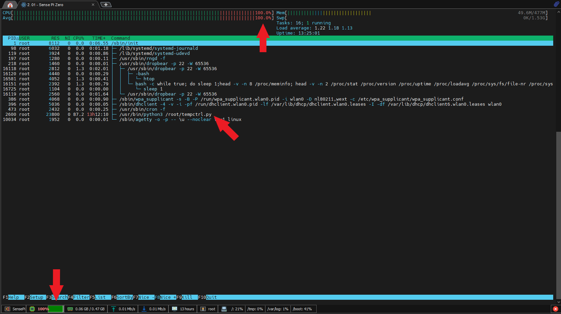561x314 pixels.
Task: Select the /sbin/init process row
Action: [x=278, y=43]
